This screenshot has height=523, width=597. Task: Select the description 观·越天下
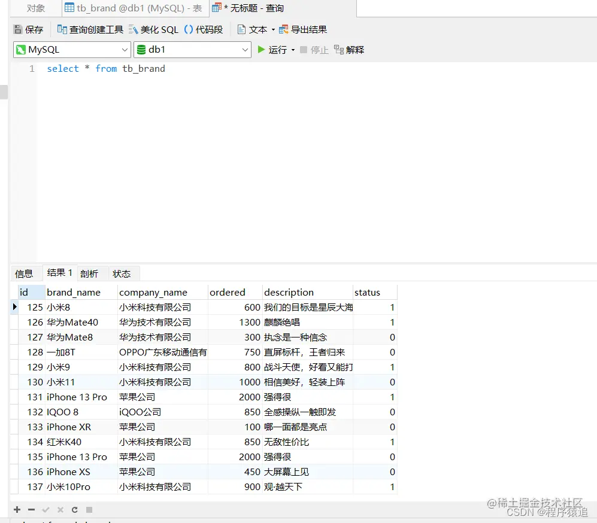[x=308, y=486]
